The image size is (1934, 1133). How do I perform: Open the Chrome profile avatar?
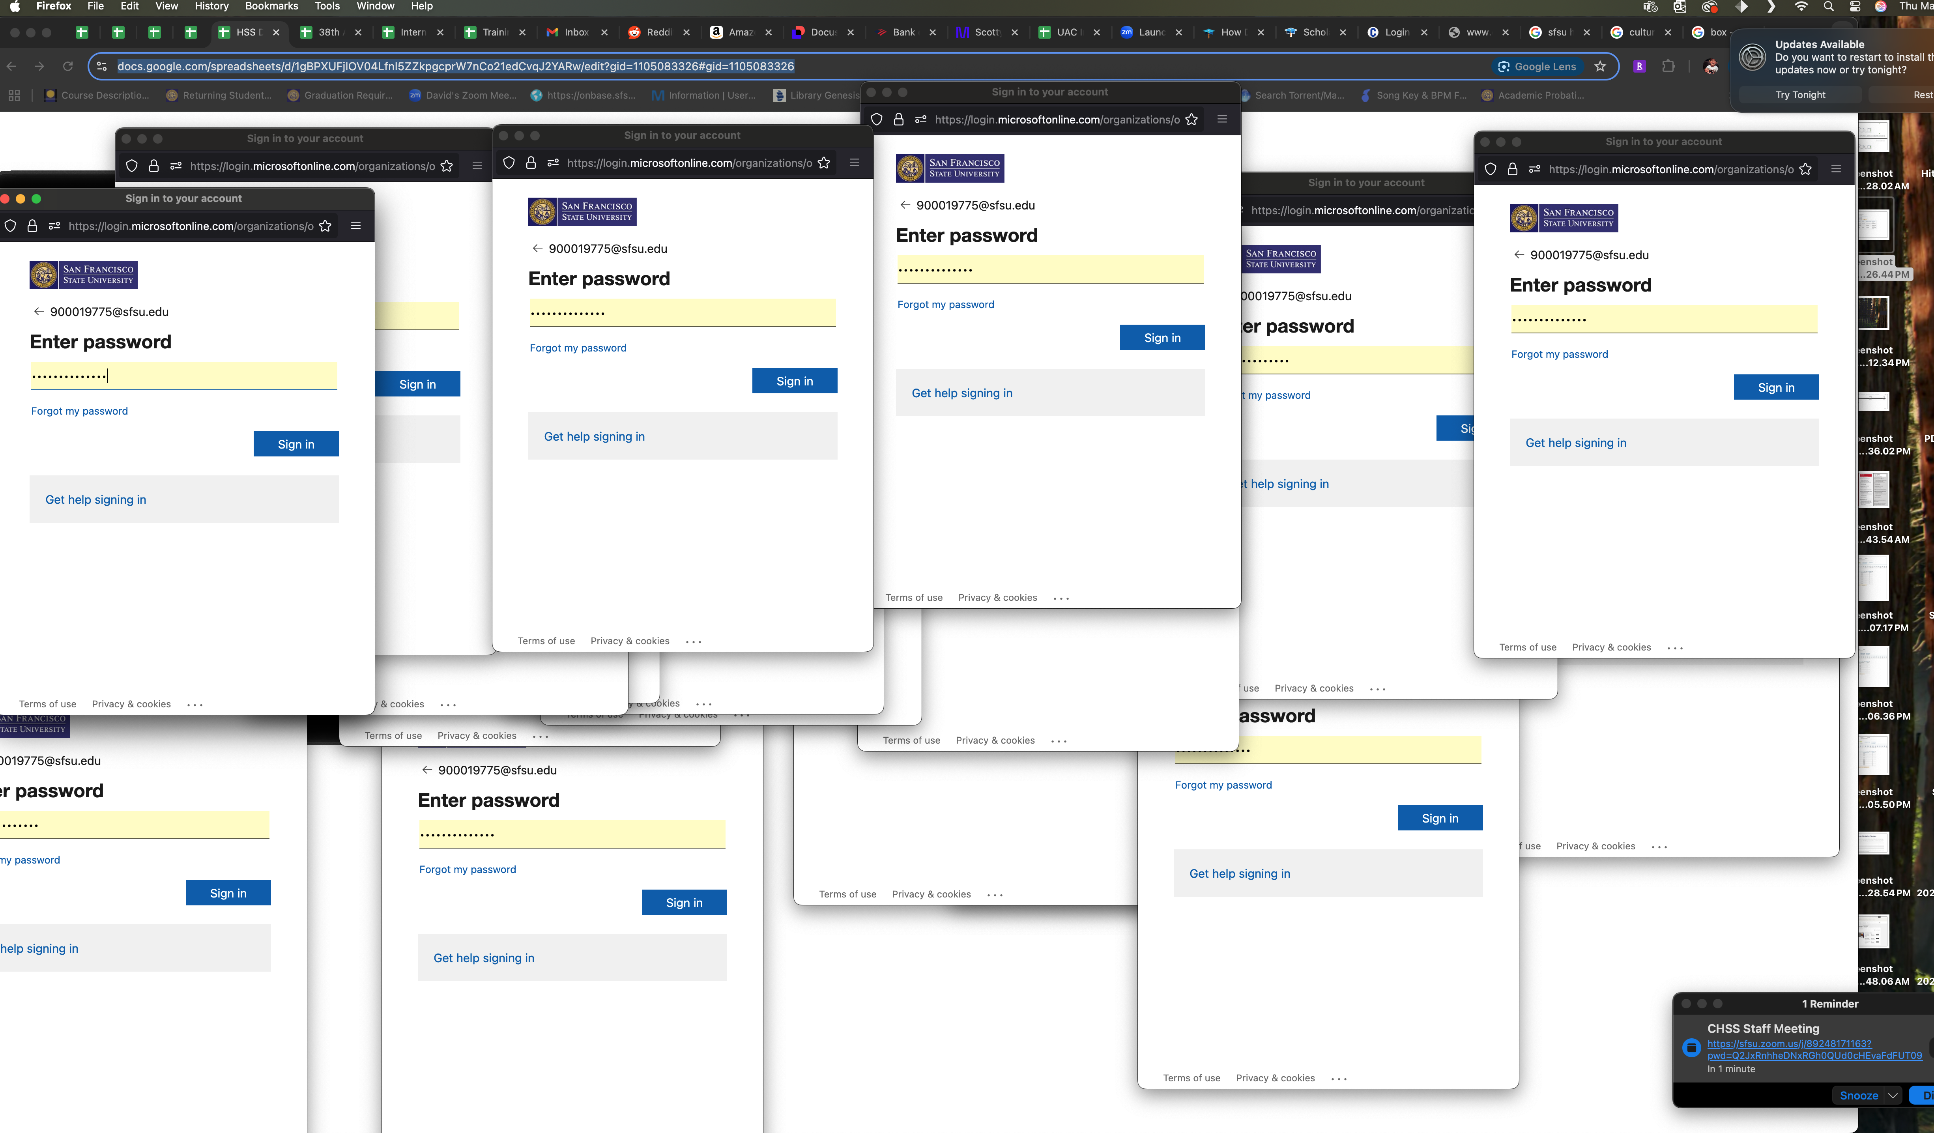pyautogui.click(x=1711, y=67)
